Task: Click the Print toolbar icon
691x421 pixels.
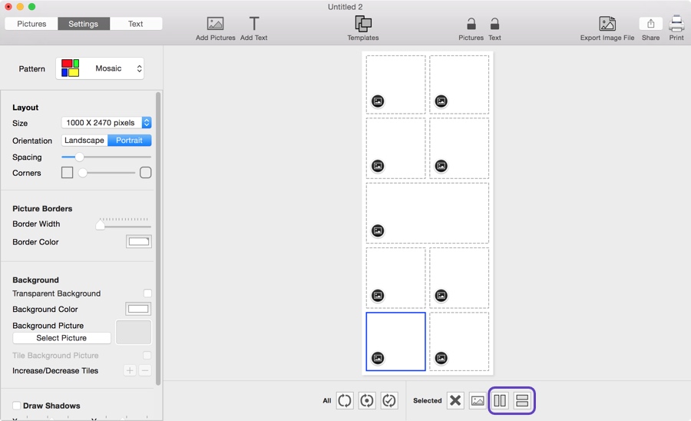Action: tap(676, 24)
